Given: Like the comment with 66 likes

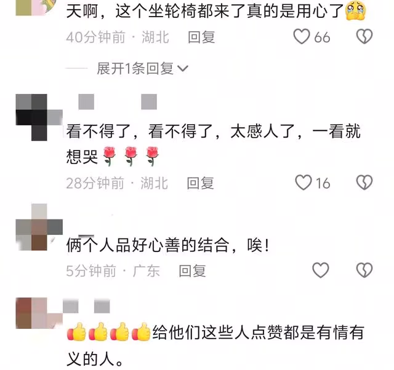Looking at the screenshot, I should [x=302, y=37].
